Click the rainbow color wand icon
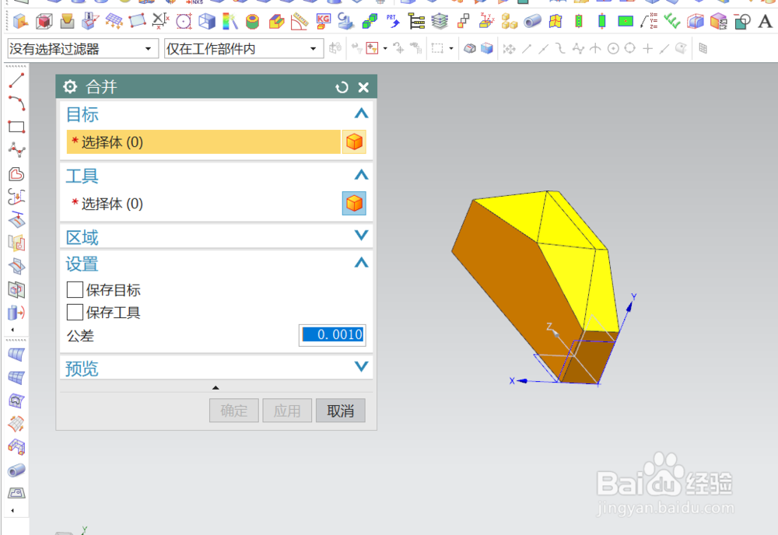The width and height of the screenshot is (778, 535). [230, 21]
